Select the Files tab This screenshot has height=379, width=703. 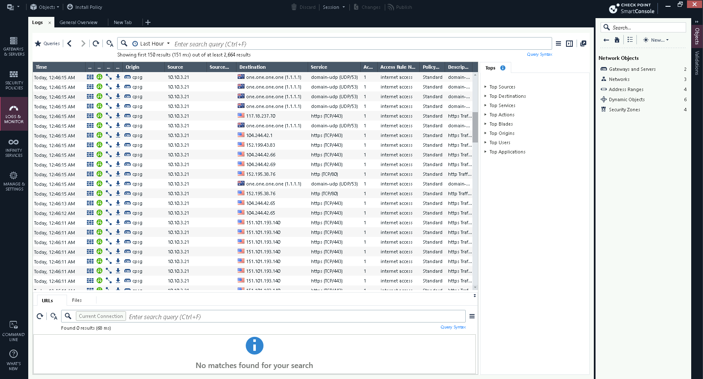(x=77, y=300)
